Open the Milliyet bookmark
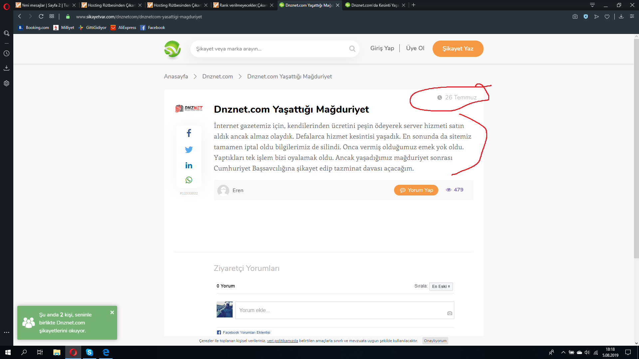 coord(64,28)
